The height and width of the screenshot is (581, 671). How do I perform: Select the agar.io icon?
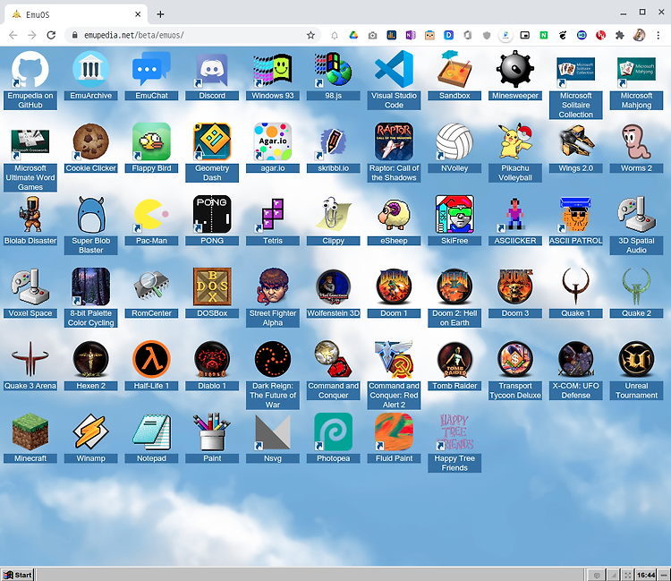click(273, 141)
